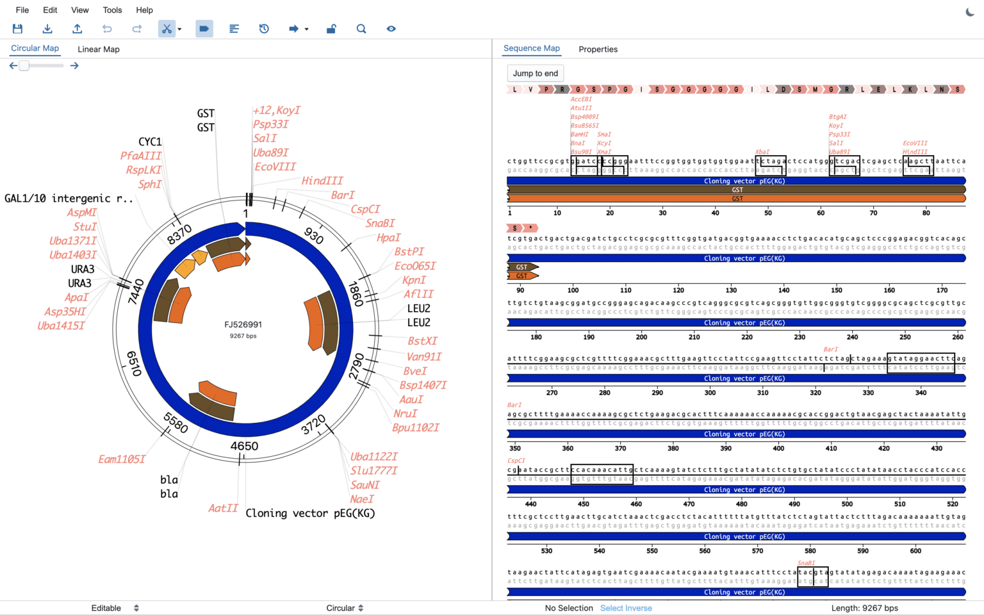Viewport: 984px width, 615px height.
Task: Click the download/export icon
Action: point(47,28)
